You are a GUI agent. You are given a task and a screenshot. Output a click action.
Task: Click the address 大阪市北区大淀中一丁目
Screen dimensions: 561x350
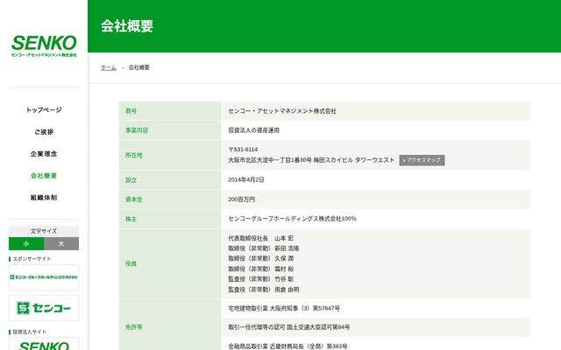coord(311,160)
